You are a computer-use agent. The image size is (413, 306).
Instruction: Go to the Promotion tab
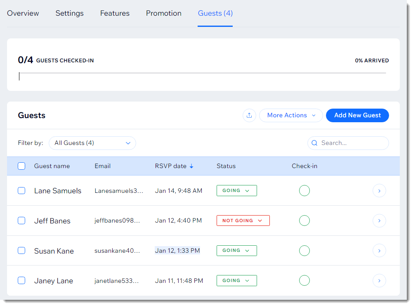coord(163,13)
